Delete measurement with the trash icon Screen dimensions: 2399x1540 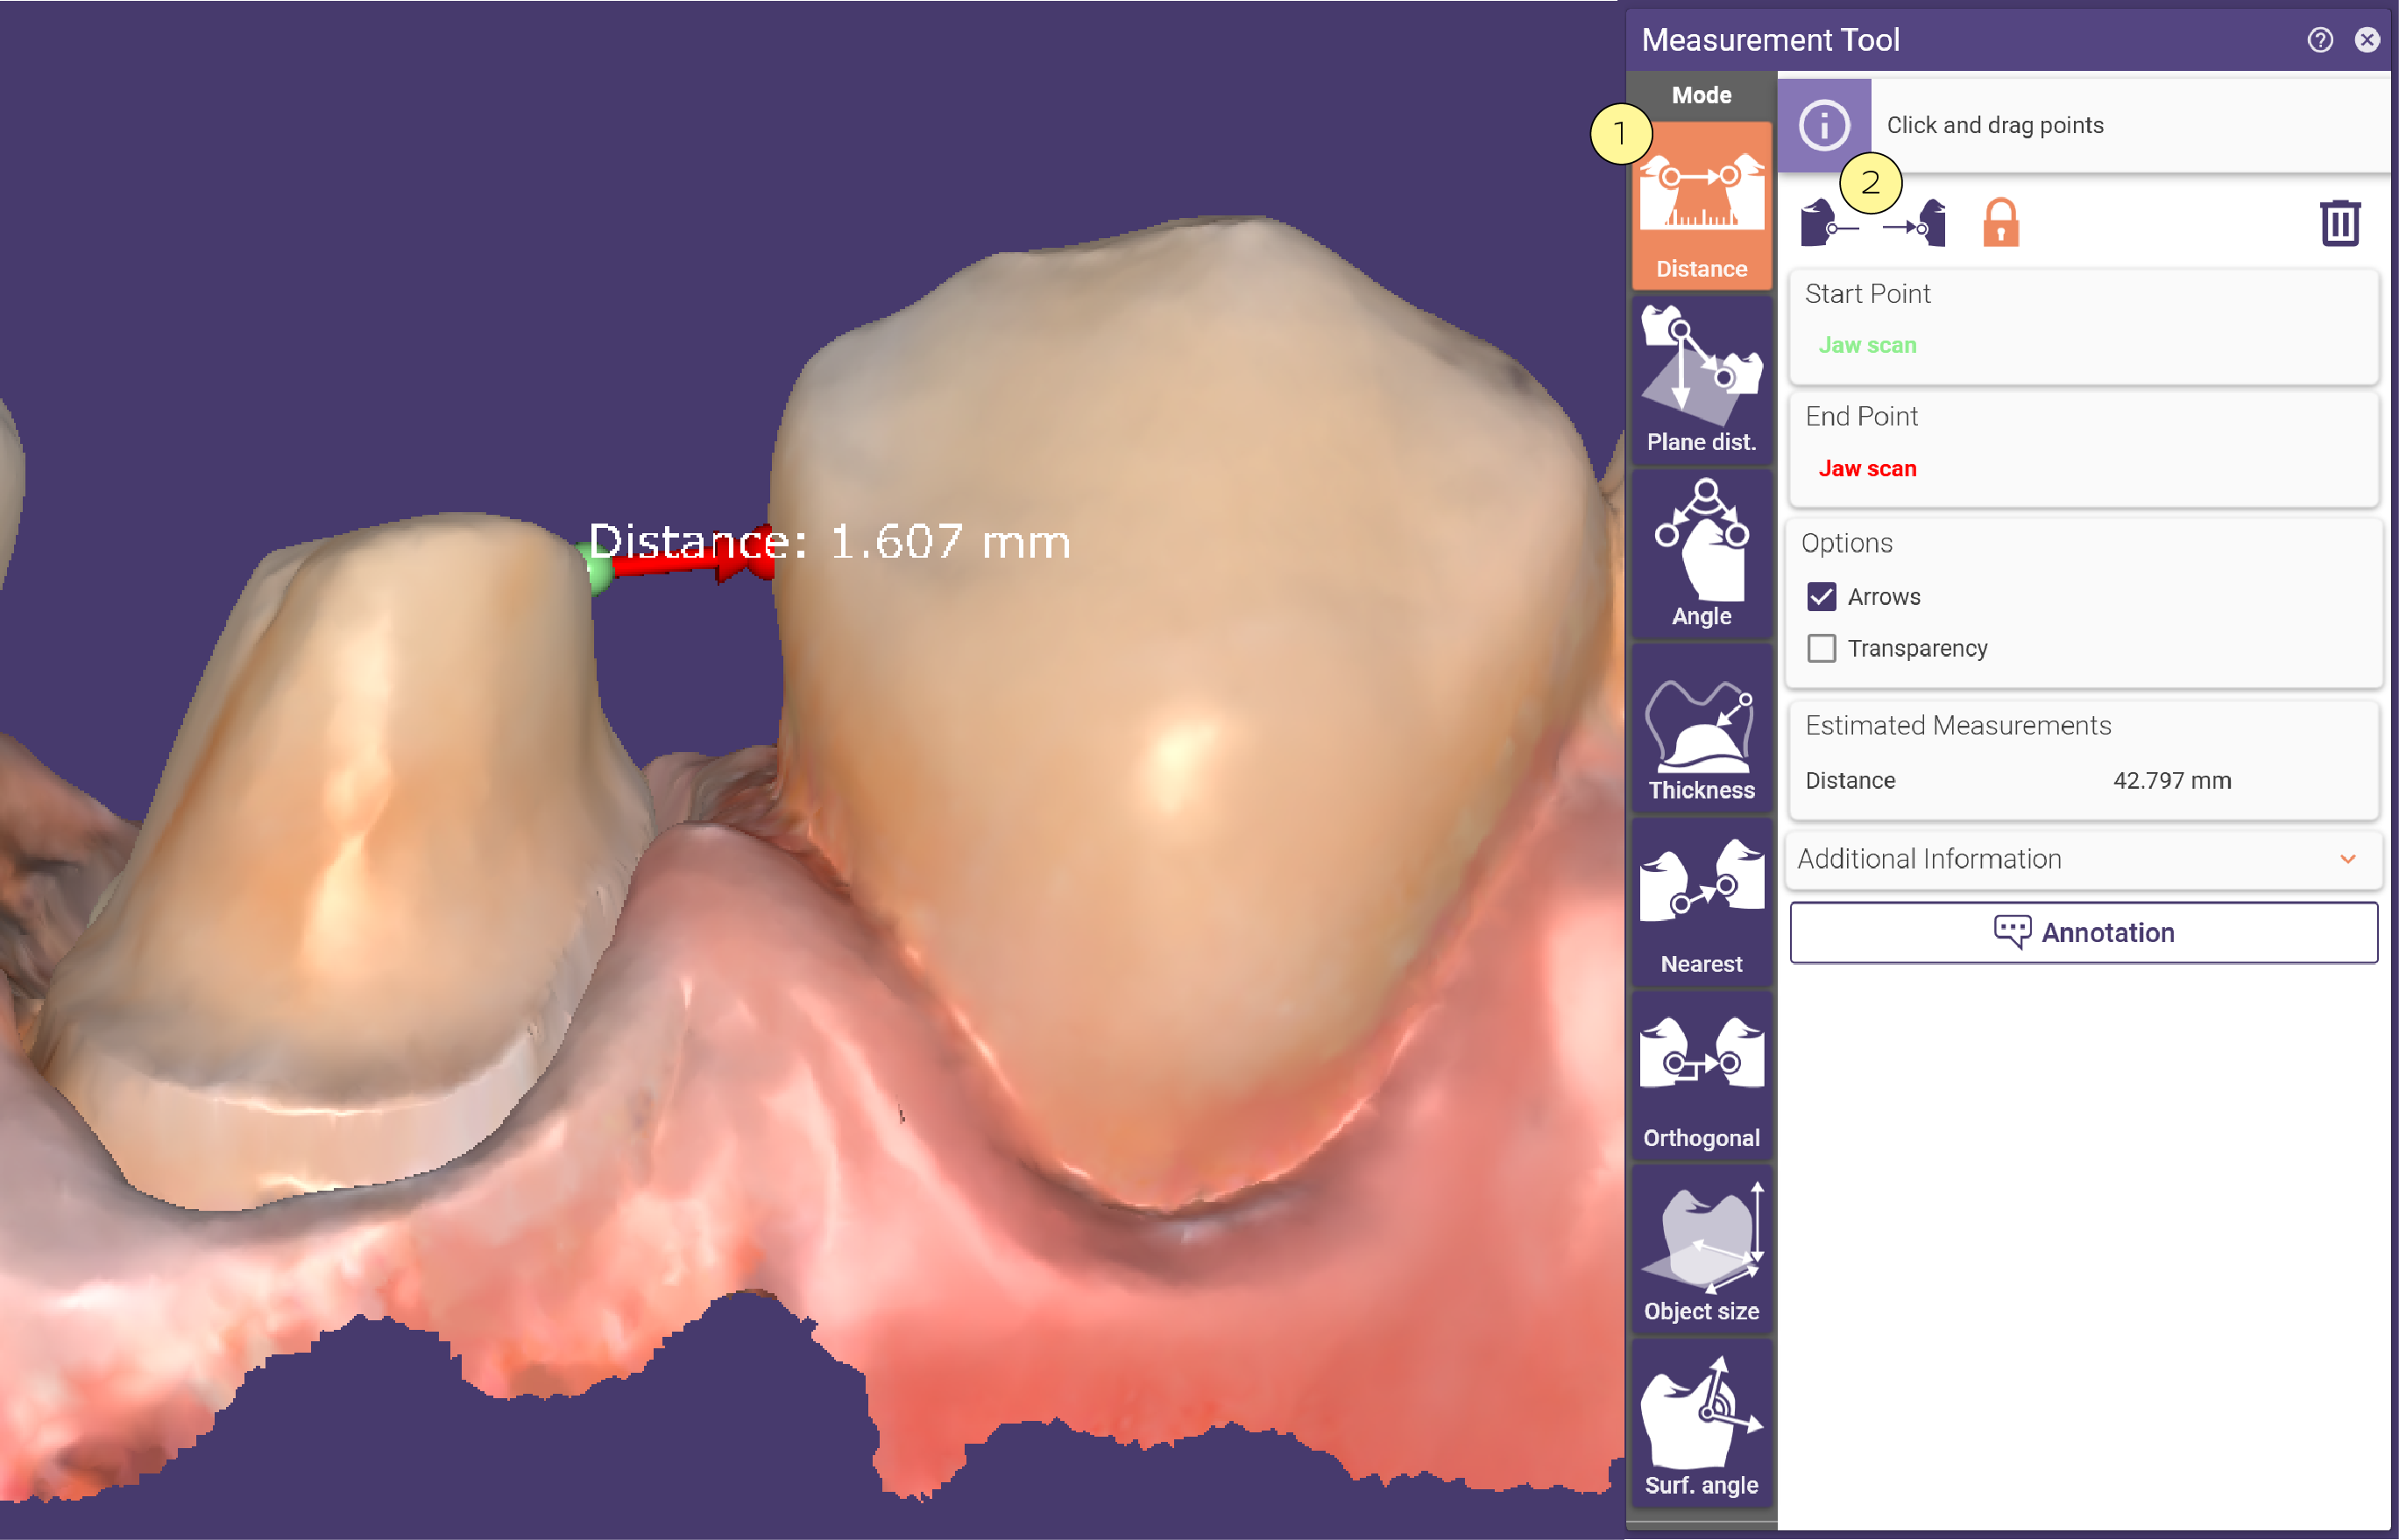tap(2339, 222)
